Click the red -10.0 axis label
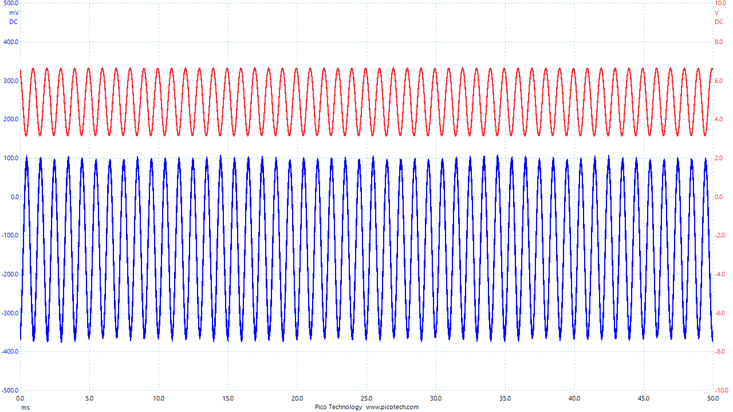733x412 pixels. click(722, 390)
